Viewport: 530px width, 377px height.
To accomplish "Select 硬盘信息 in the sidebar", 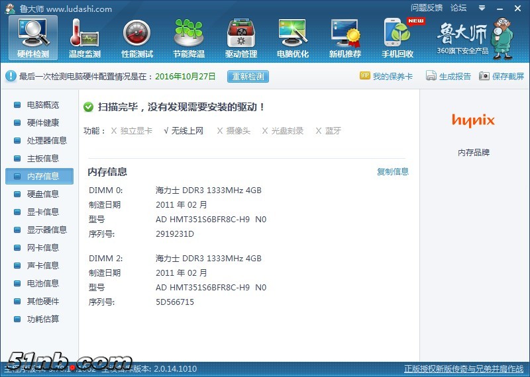I will [42, 194].
